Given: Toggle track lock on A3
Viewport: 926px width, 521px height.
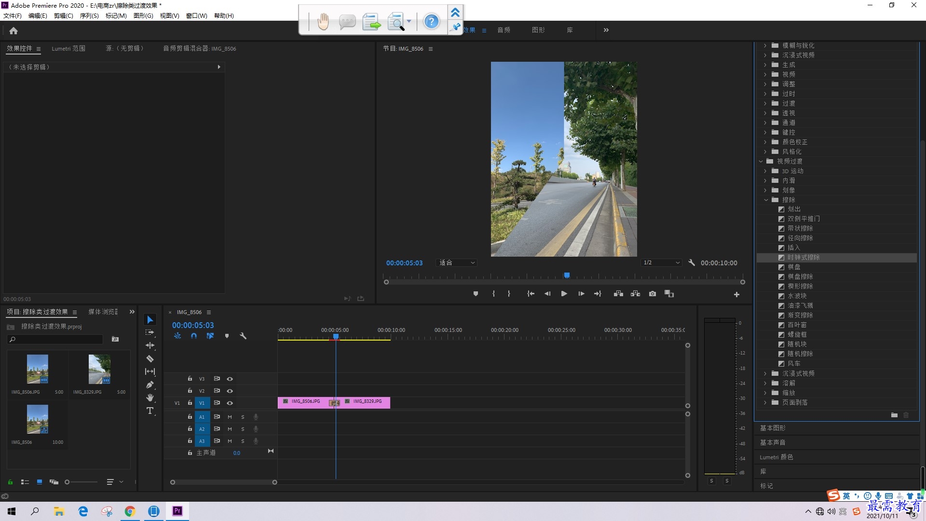Looking at the screenshot, I should (x=190, y=440).
